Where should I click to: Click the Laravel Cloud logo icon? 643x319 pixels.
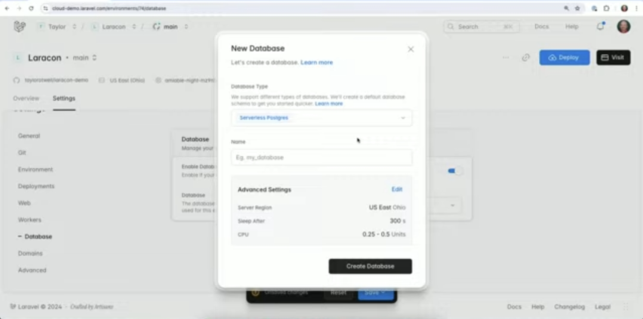point(20,27)
